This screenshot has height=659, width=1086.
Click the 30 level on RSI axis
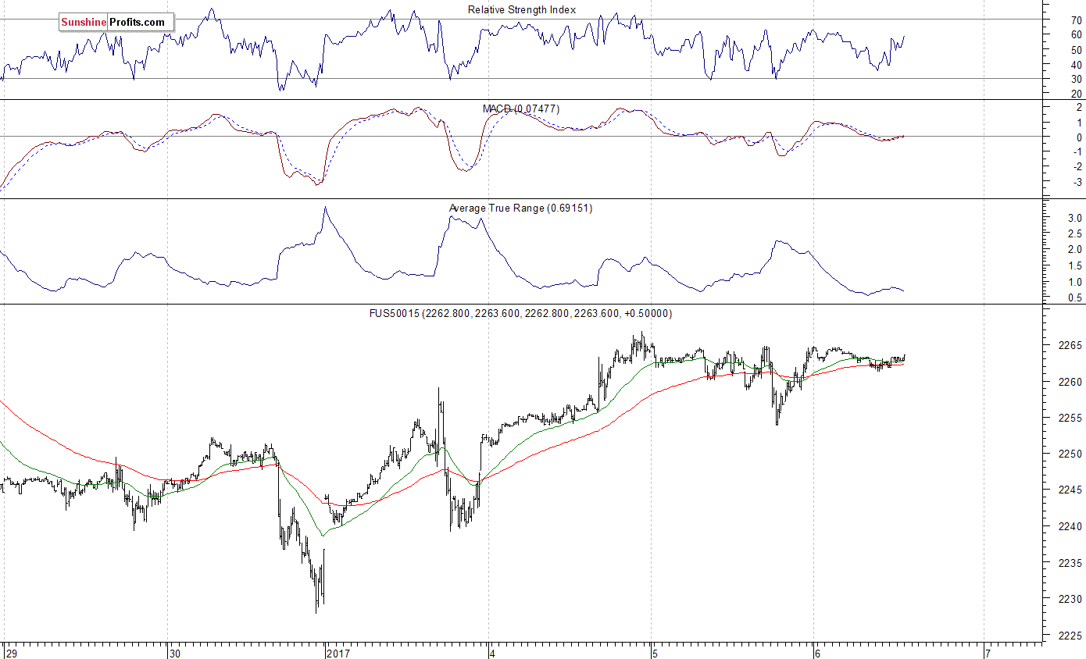tap(1077, 79)
